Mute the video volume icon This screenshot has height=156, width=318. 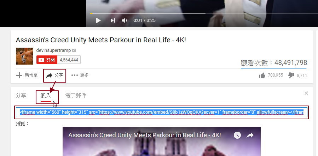point(125,20)
